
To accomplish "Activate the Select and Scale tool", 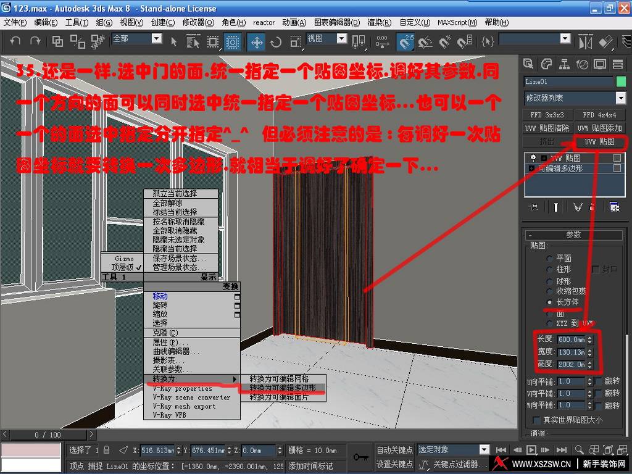I will [x=296, y=41].
